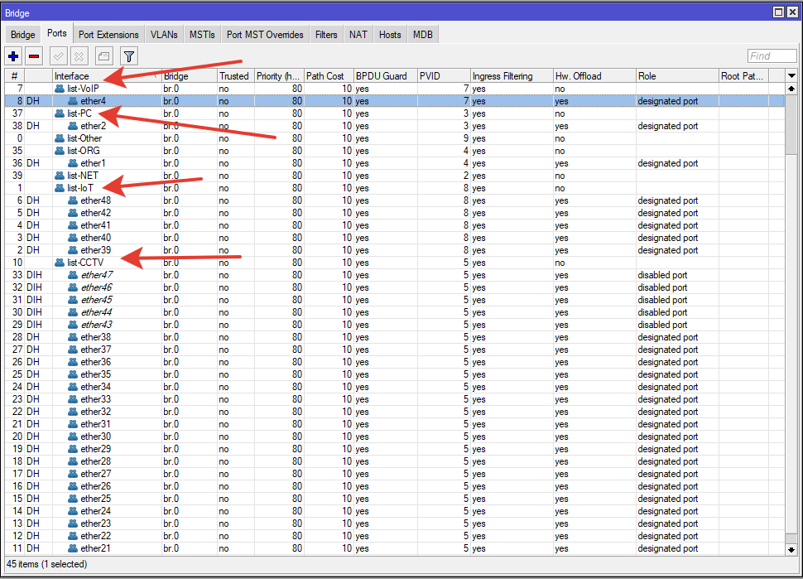Click the Enable checkmark toolbar icon

[x=58, y=56]
